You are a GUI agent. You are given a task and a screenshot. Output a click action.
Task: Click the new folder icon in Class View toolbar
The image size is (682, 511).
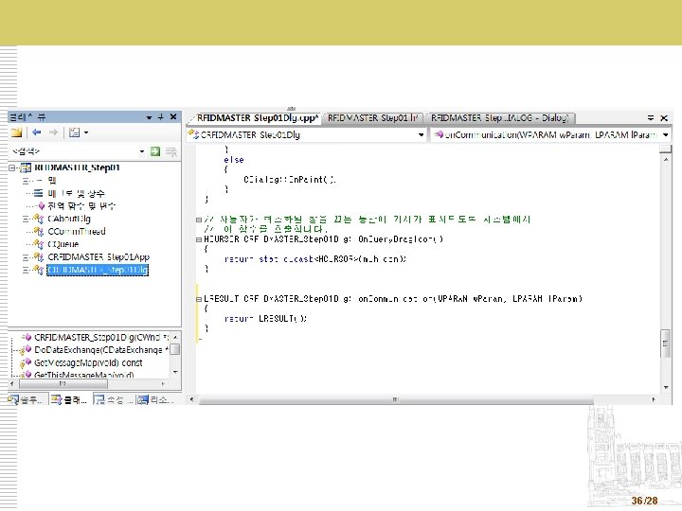[x=16, y=132]
